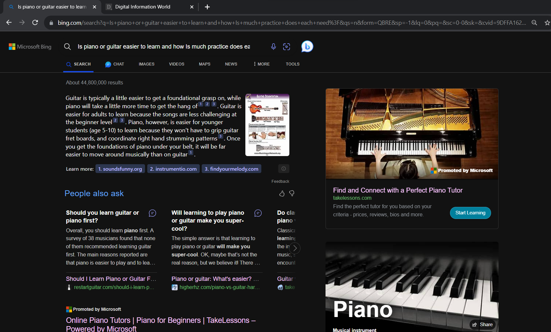The height and width of the screenshot is (332, 551).
Task: Open the TOOLS option
Action: click(293, 64)
